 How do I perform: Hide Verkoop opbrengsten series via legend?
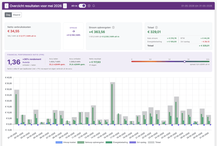[x=91, y=142]
